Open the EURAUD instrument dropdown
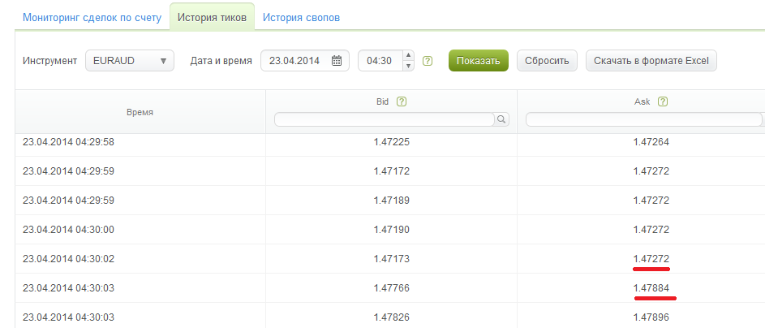This screenshot has width=765, height=328. tap(130, 61)
